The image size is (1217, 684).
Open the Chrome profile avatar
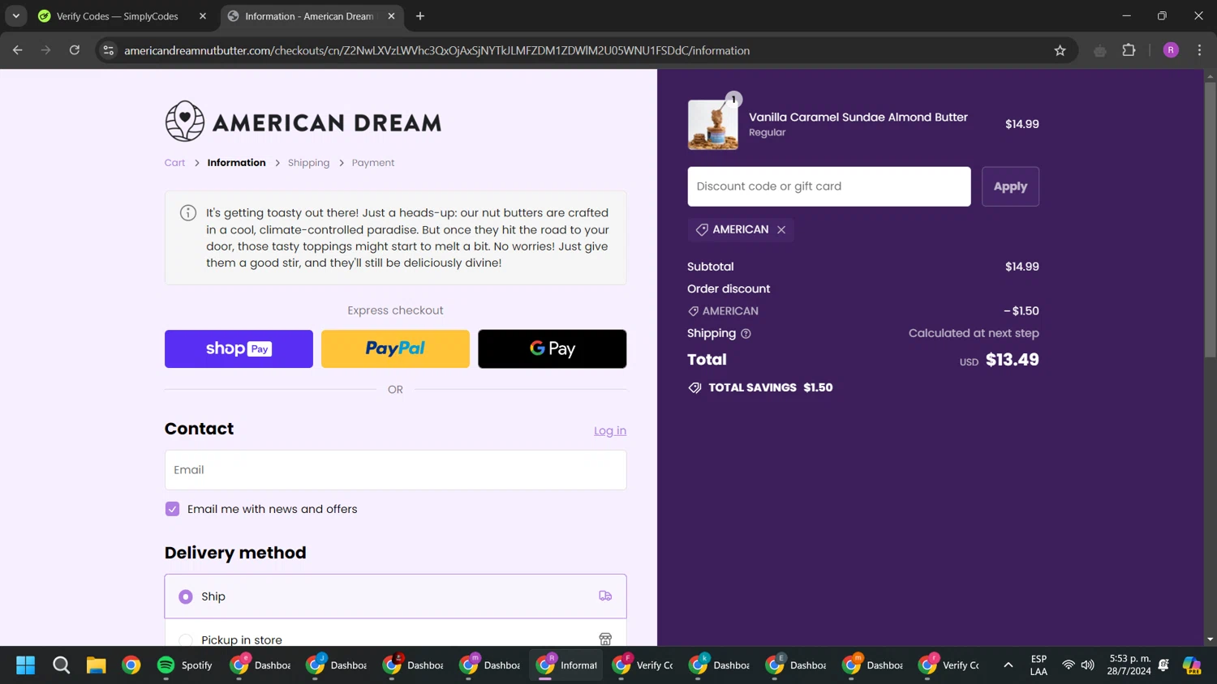pos(1171,50)
